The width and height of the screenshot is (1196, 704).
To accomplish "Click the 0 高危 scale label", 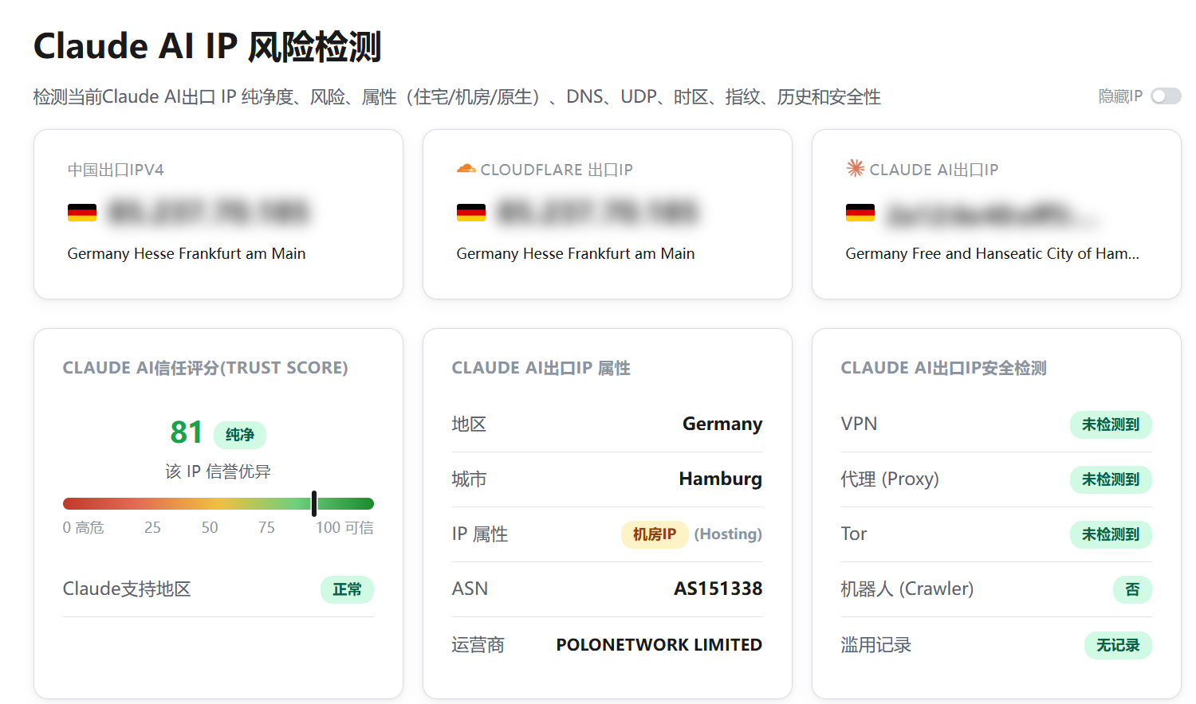I will (x=84, y=527).
